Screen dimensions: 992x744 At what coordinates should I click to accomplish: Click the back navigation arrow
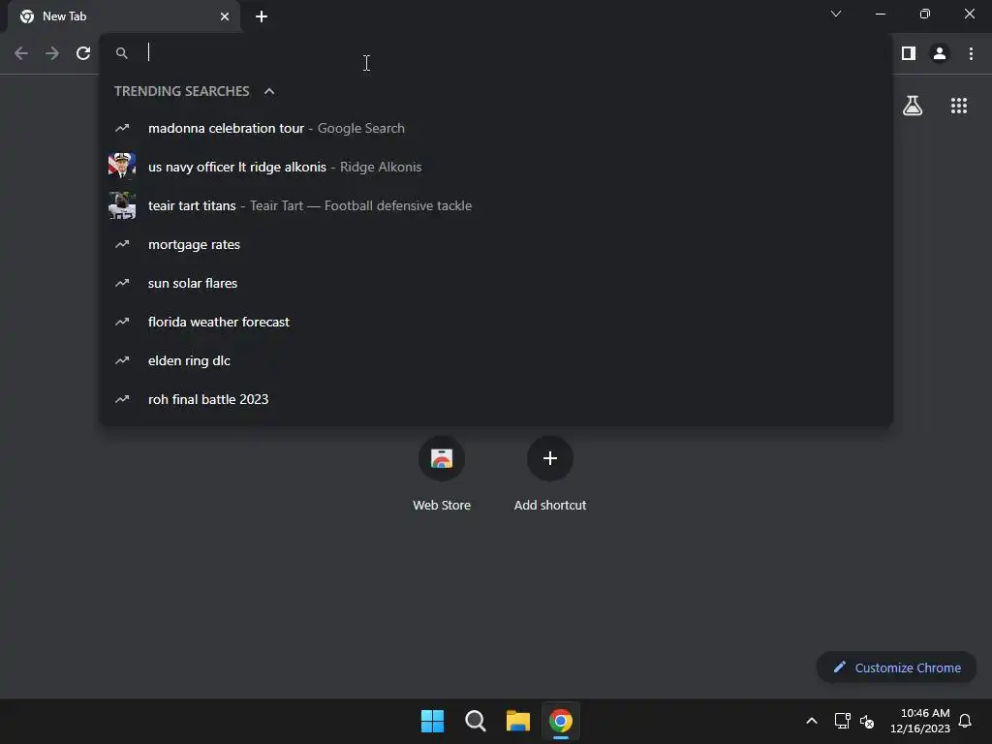(21, 53)
